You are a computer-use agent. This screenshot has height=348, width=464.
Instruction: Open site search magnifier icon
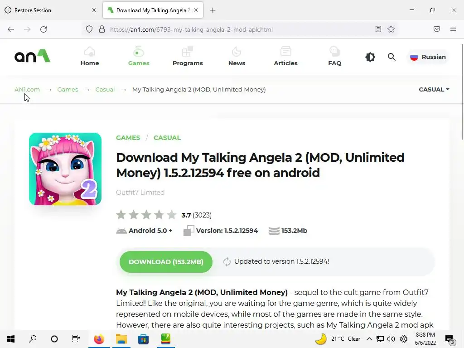point(391,57)
